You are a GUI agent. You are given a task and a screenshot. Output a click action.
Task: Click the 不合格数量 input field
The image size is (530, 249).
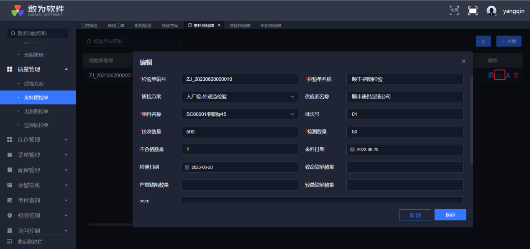coord(240,149)
